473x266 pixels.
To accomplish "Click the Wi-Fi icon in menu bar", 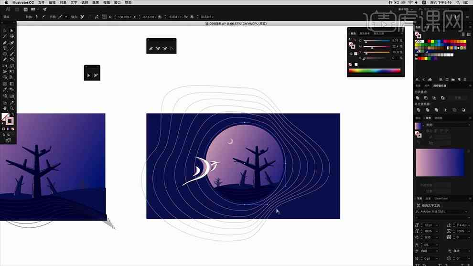I will [x=410, y=2].
